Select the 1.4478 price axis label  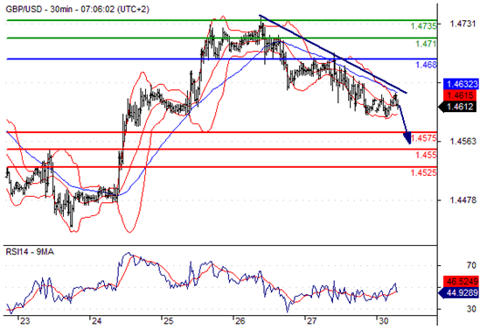(x=463, y=200)
